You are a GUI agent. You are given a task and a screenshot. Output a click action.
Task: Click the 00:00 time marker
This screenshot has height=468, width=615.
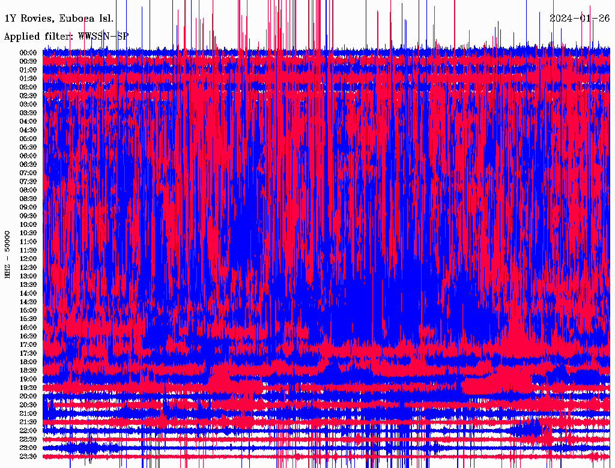[28, 53]
